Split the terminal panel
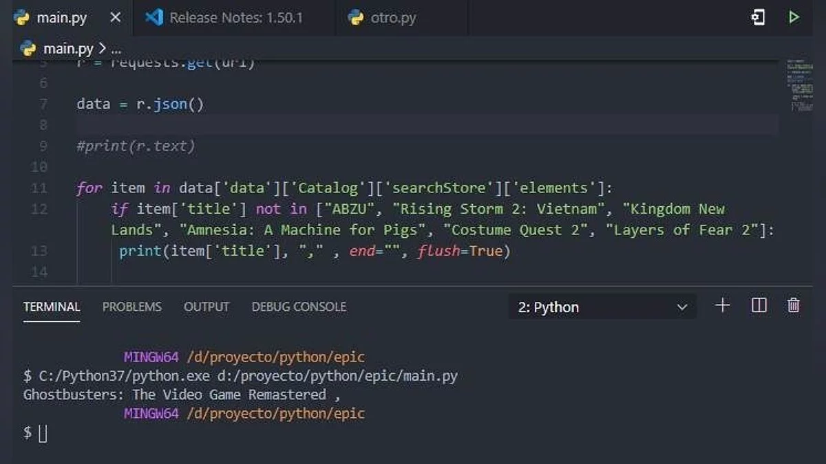Viewport: 826px width, 464px height. (759, 306)
